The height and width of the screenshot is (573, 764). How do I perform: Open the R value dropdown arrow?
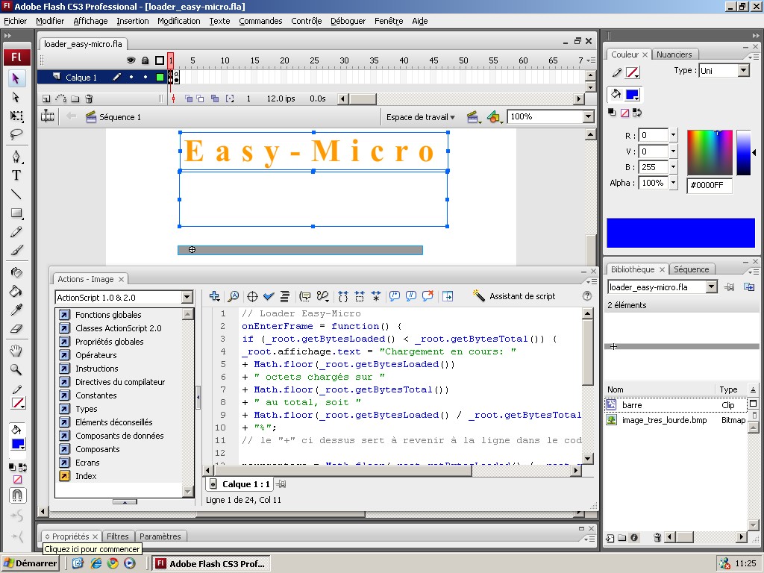pos(674,135)
